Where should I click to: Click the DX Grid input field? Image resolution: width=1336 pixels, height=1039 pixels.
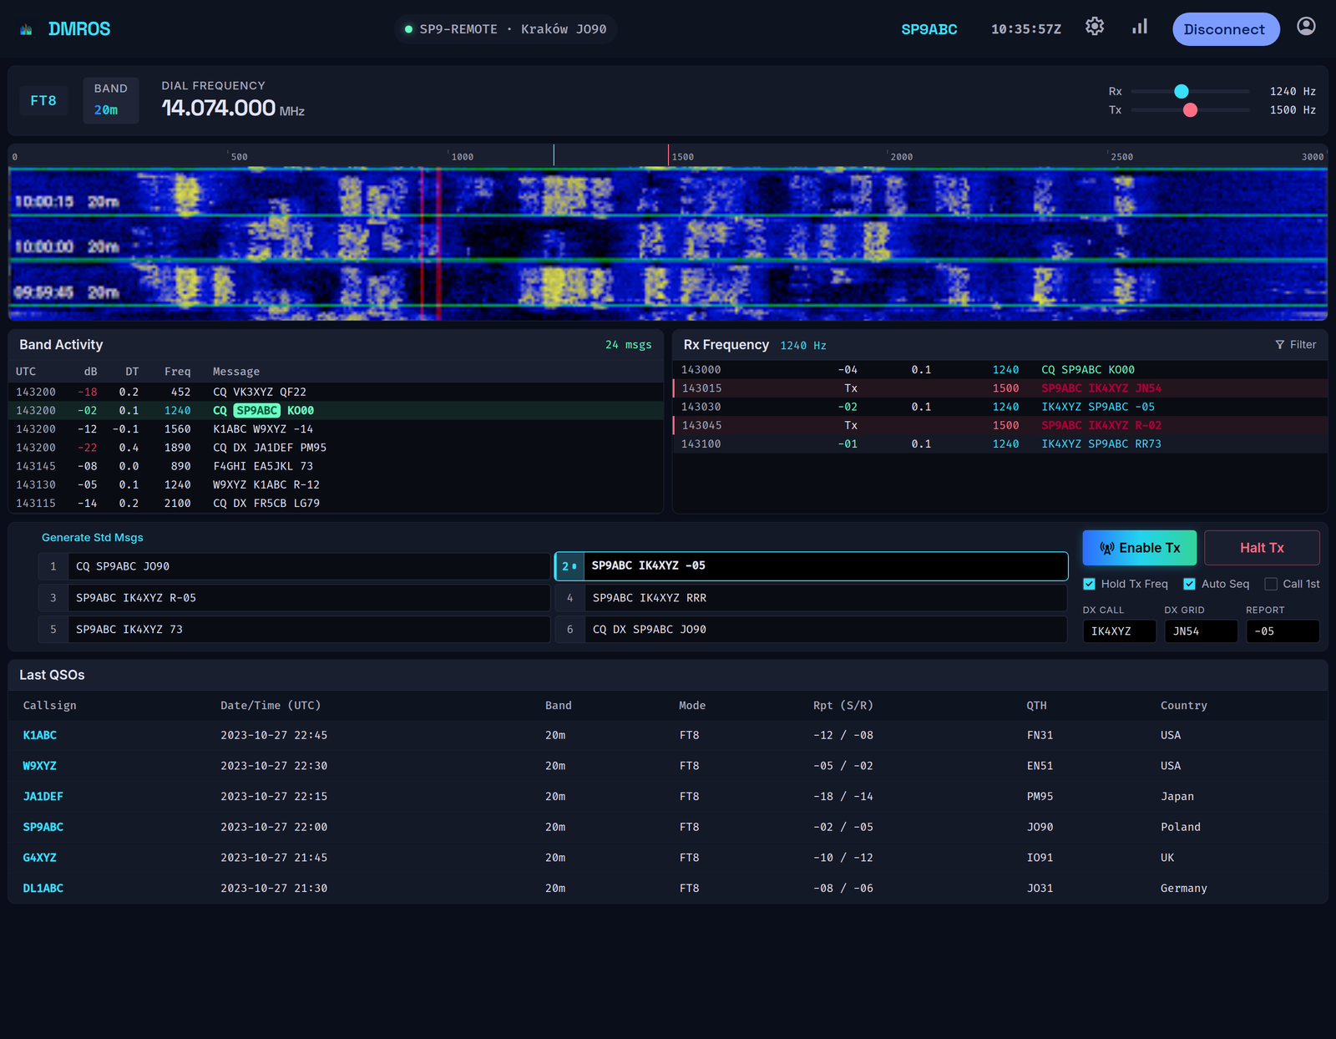click(x=1201, y=631)
